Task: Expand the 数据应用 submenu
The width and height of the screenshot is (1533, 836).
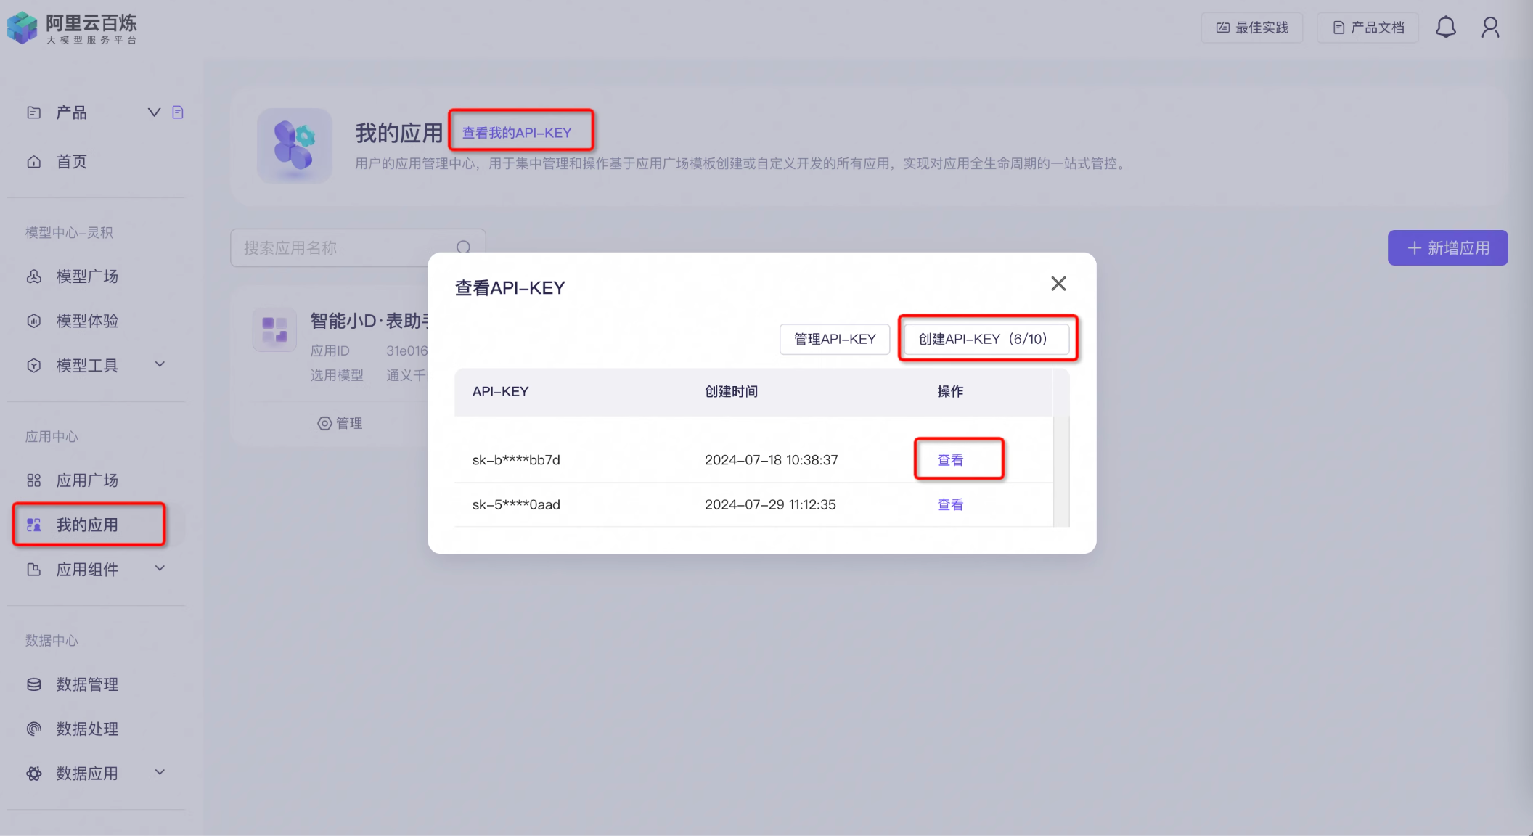Action: click(x=160, y=772)
